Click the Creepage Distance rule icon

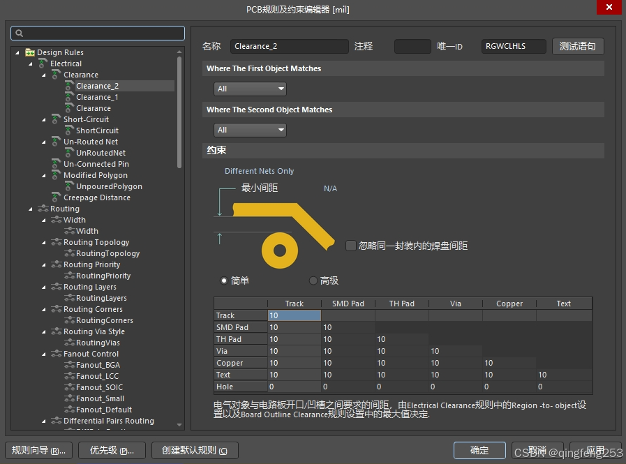tap(57, 197)
